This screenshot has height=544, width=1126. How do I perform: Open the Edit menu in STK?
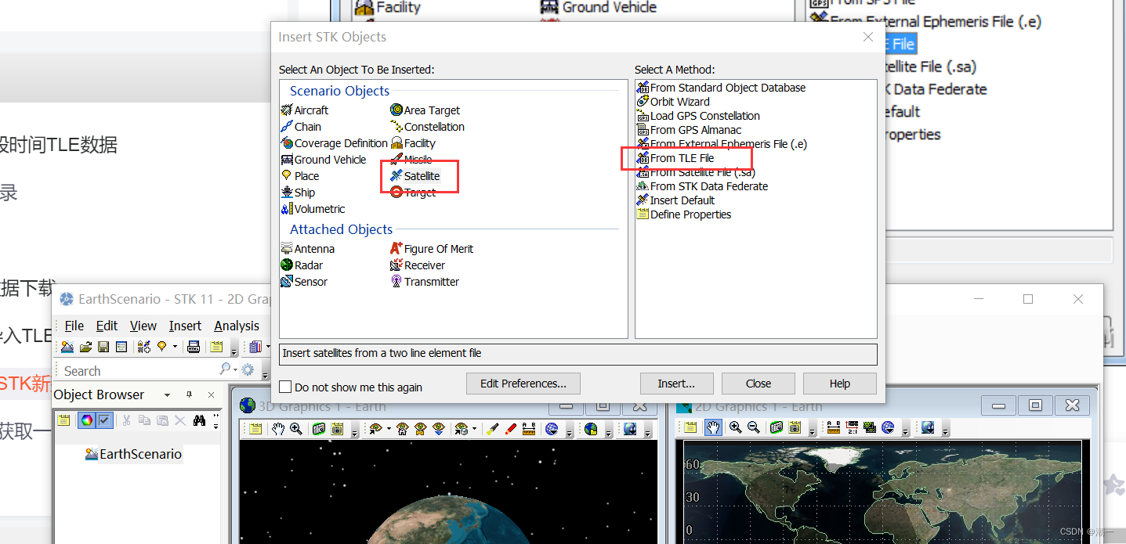107,326
